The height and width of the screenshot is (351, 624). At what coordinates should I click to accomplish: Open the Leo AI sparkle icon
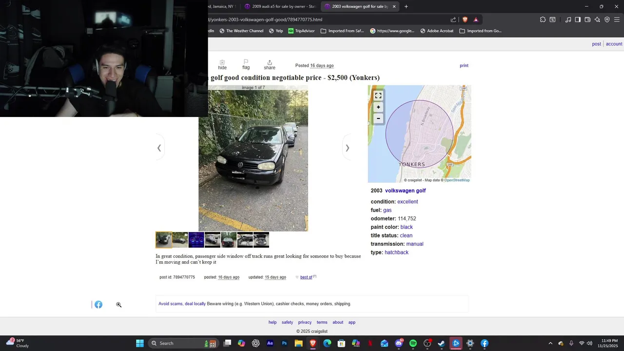[597, 19]
